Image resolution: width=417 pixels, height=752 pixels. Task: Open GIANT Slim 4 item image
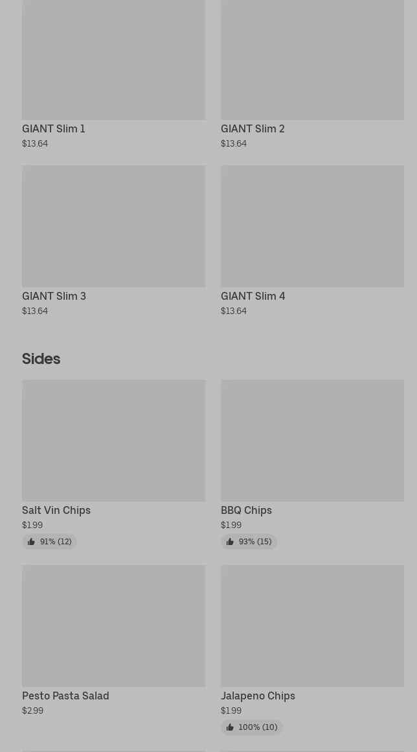coord(312,226)
